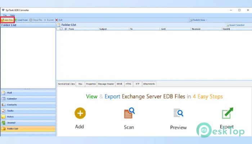The height and width of the screenshot is (144, 252).
Task: Click the Tasks checkmark icon
Action: 3,111
